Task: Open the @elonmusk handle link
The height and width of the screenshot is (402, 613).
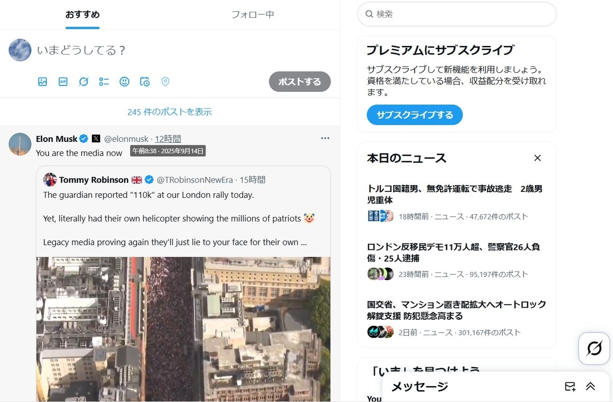Action: pyautogui.click(x=126, y=139)
